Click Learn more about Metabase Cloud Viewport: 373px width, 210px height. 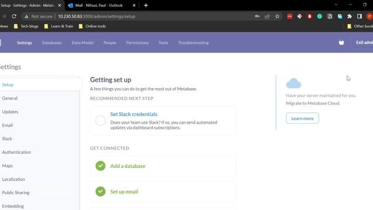click(x=302, y=118)
